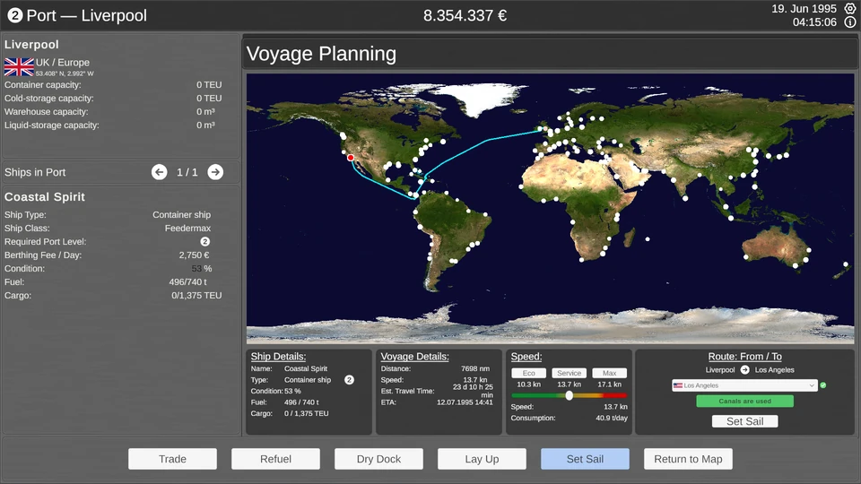Click the Coastal Spirit ship name heading

coord(45,197)
